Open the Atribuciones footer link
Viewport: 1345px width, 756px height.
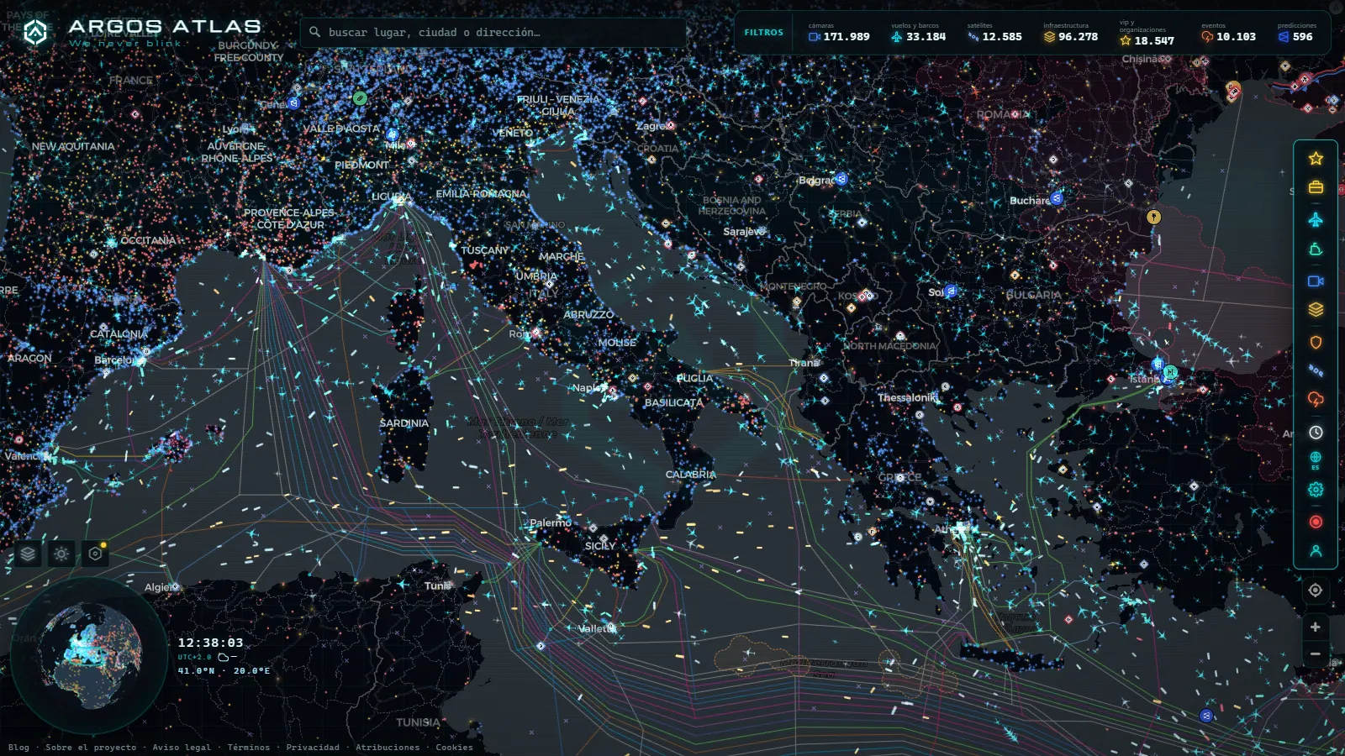coord(388,747)
